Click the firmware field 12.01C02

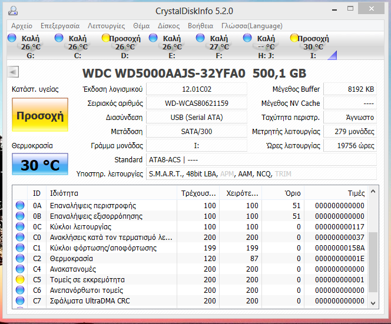(x=197, y=89)
